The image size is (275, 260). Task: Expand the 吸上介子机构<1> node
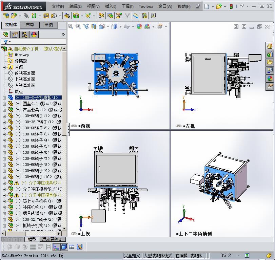4,201
